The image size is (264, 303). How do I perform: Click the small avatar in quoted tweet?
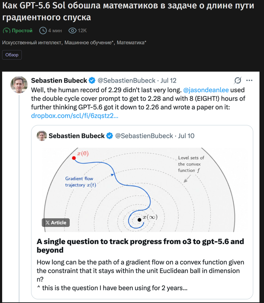tap(42, 135)
